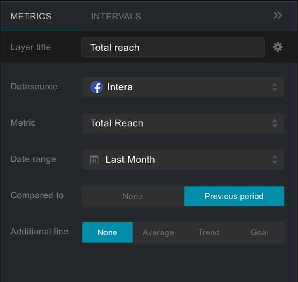Expand the Last Month date range dropdown
298x282 pixels.
click(x=181, y=160)
